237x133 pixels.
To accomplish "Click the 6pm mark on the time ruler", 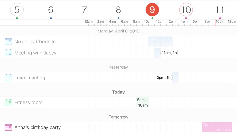I will [x=196, y=22].
